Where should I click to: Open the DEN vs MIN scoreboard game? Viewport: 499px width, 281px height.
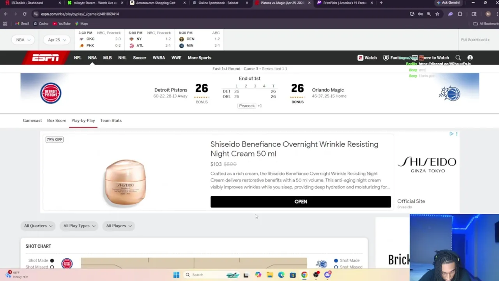(200, 40)
